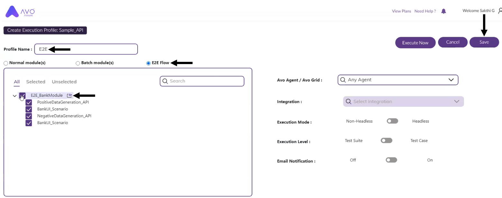Collapse the E2E_BankModule tree node
Viewport: 502px width, 198px height.
point(14,96)
